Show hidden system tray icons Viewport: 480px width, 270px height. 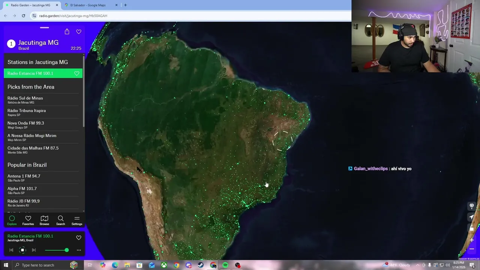coord(418,265)
